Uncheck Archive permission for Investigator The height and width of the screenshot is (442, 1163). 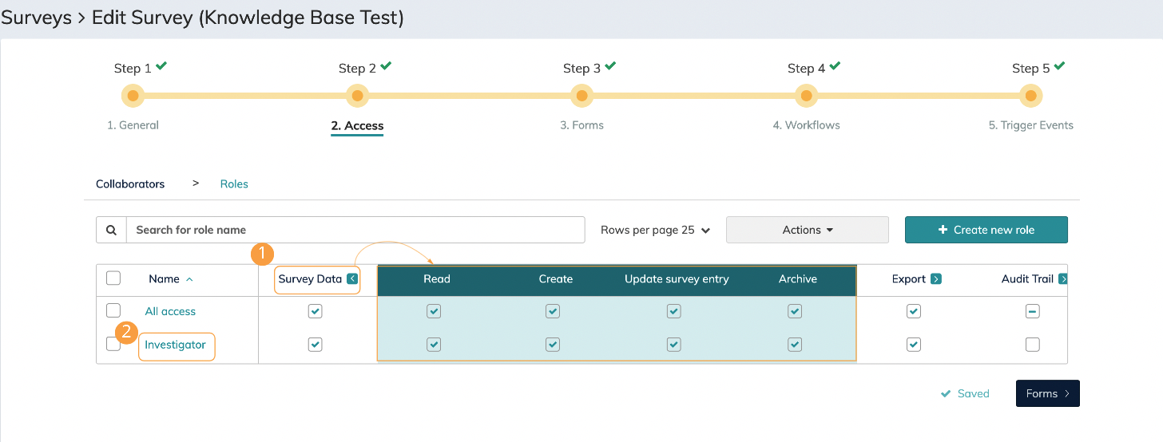pyautogui.click(x=795, y=345)
